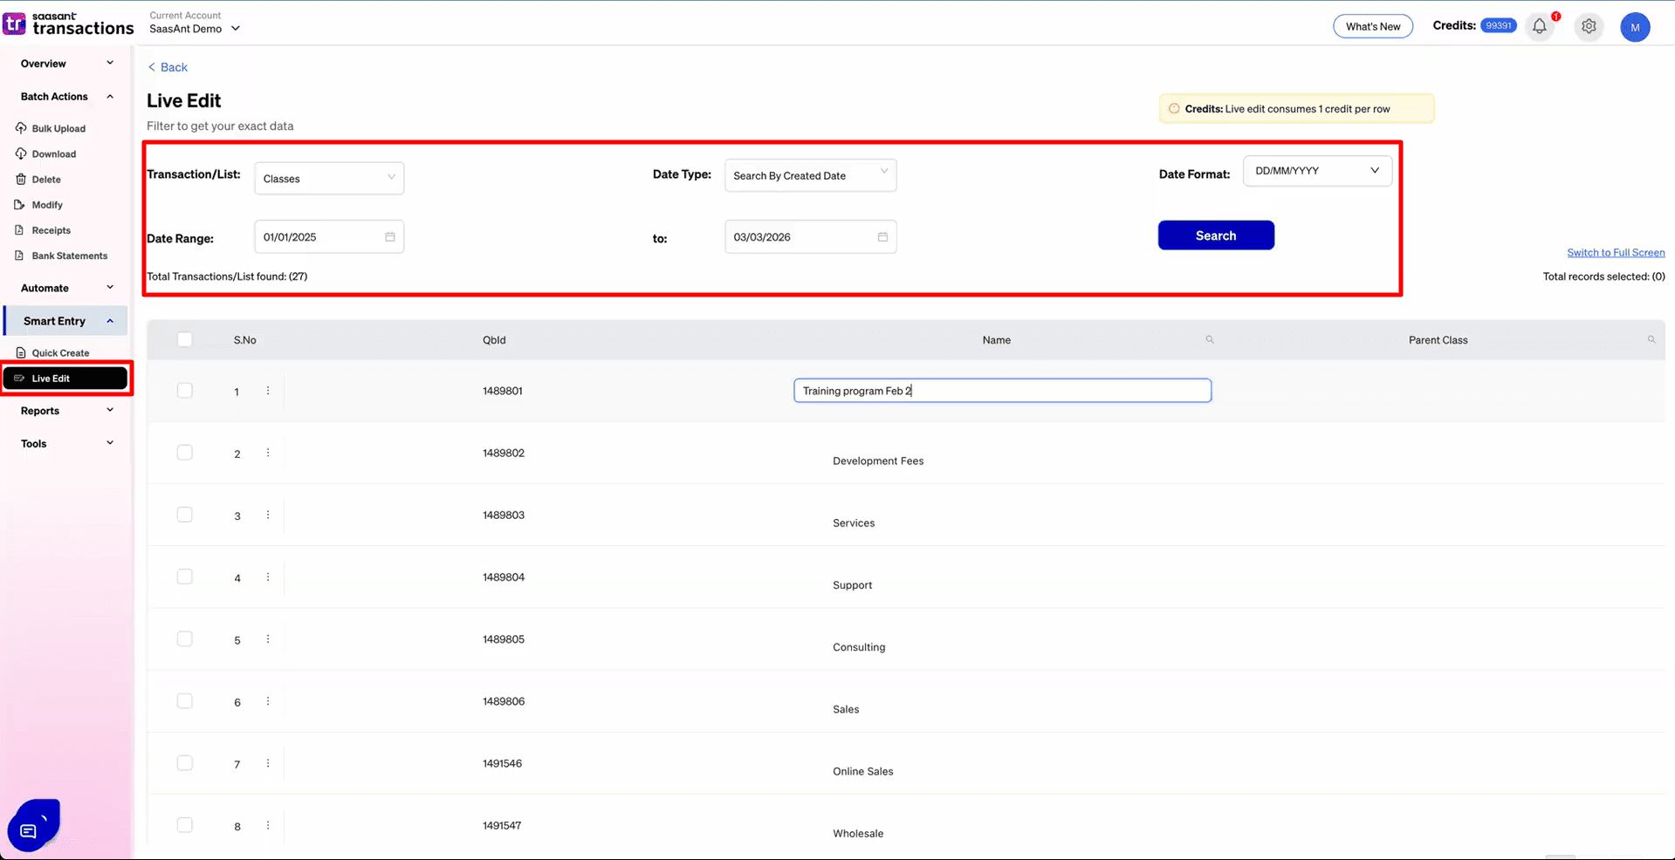Edit the Training program Feb 2 name field
Screen dimensions: 1675x860
click(1001, 390)
